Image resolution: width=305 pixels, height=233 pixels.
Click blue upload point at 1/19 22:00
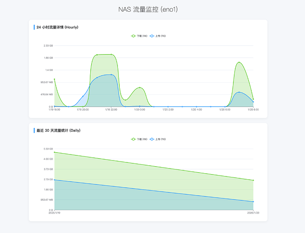point(111,75)
